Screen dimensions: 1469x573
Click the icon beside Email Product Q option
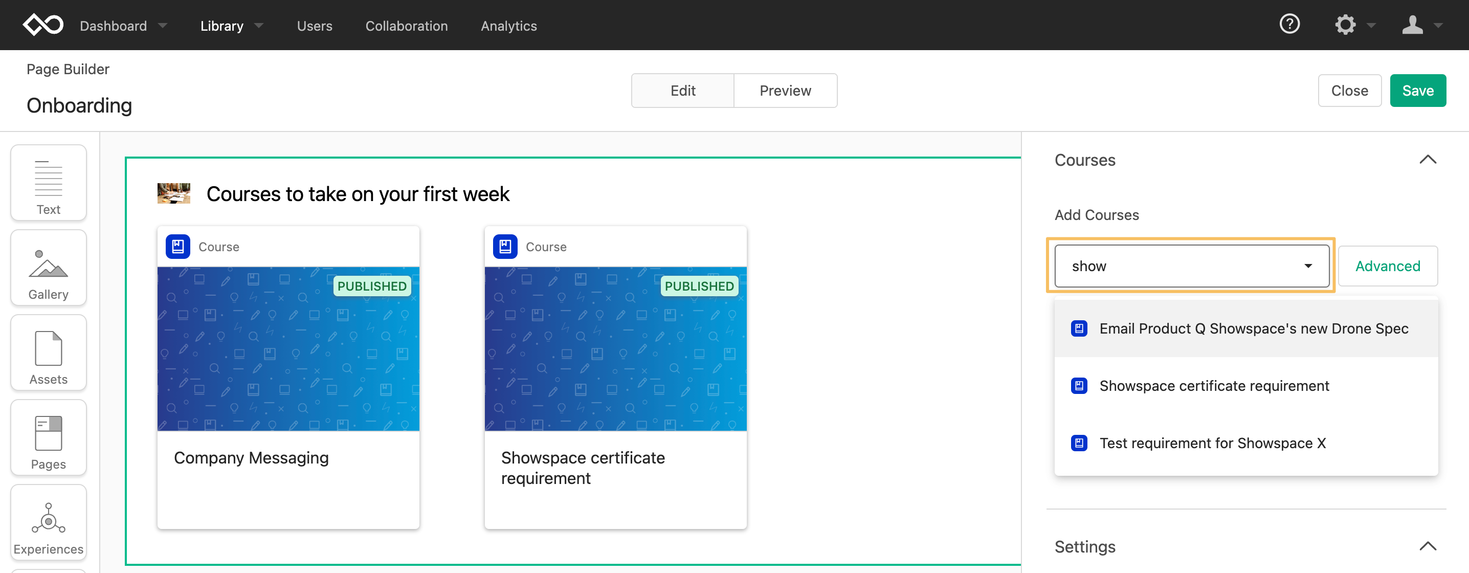[x=1079, y=329]
